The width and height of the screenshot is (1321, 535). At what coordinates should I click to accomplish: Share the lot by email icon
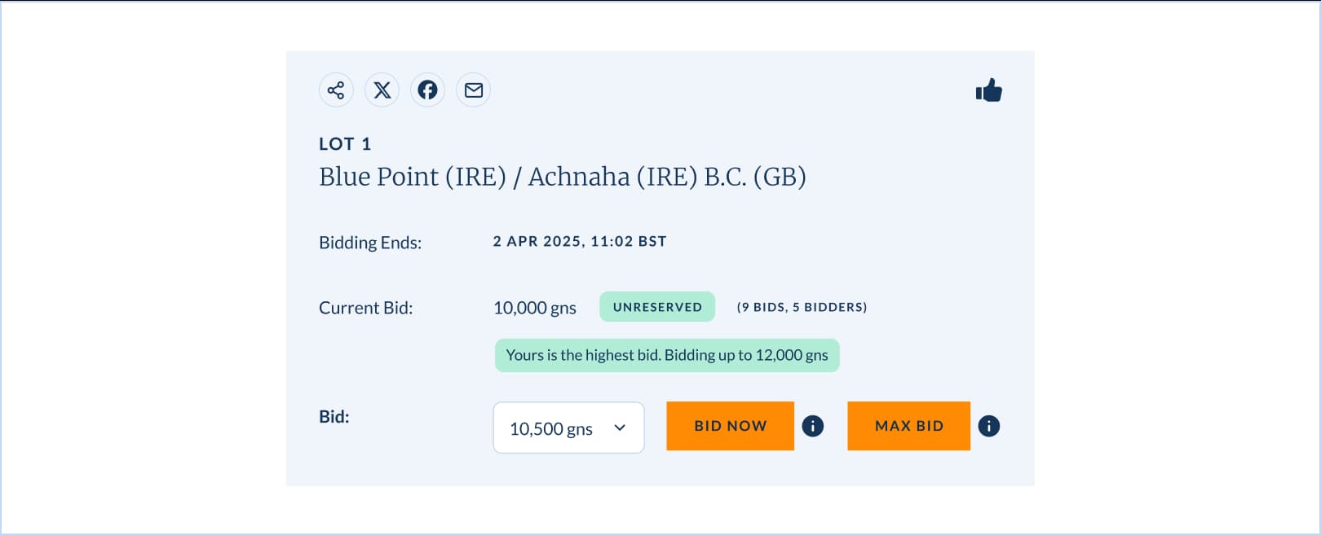pos(473,90)
